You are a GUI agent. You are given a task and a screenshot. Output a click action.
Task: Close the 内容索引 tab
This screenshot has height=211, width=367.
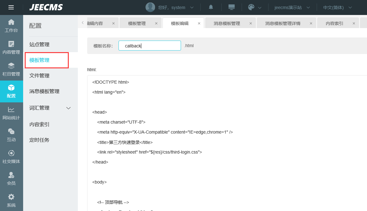354,23
